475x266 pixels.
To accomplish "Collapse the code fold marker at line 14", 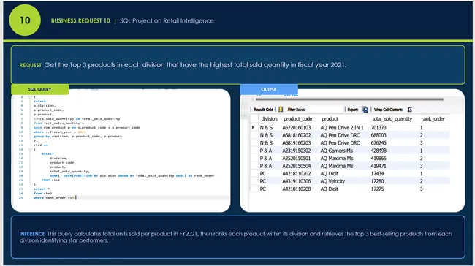I will tap(30, 149).
